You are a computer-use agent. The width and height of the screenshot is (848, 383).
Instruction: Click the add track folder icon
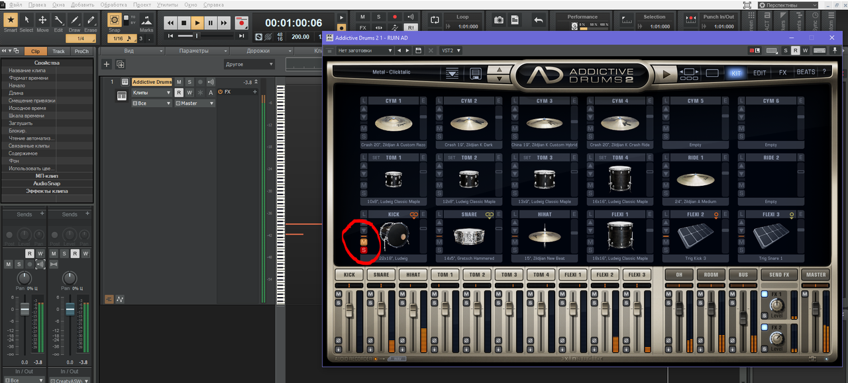[121, 64]
